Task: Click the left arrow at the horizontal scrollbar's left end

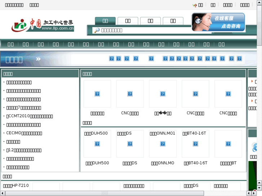Action: 3,193
